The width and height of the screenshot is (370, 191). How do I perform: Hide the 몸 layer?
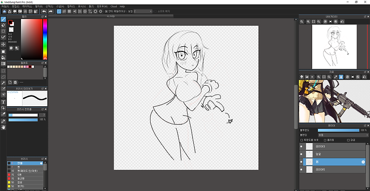click(x=301, y=162)
